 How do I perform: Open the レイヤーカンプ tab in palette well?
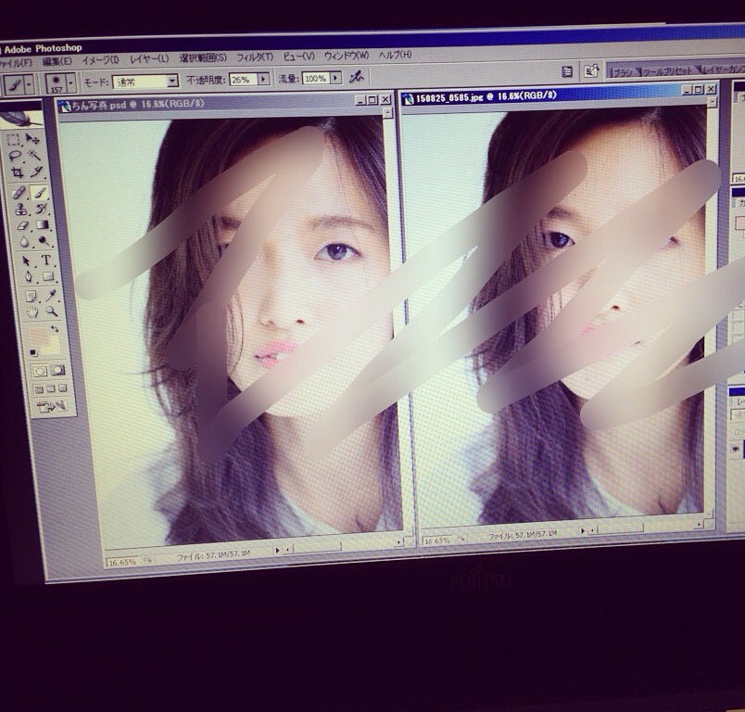click(x=724, y=70)
